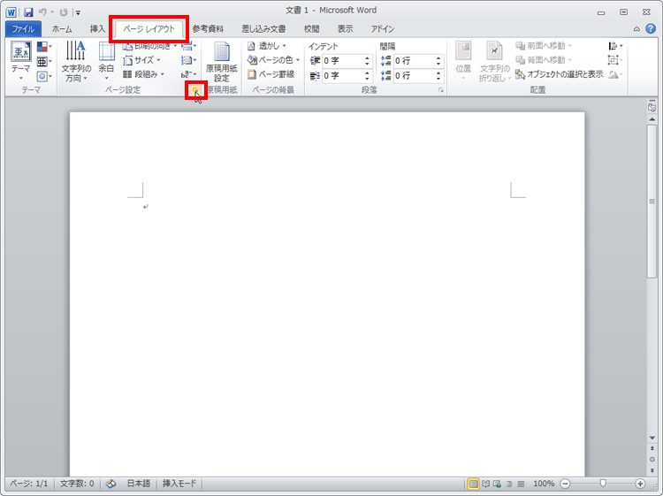
Task: Switch to the 挿入 tab
Action: [x=97, y=29]
